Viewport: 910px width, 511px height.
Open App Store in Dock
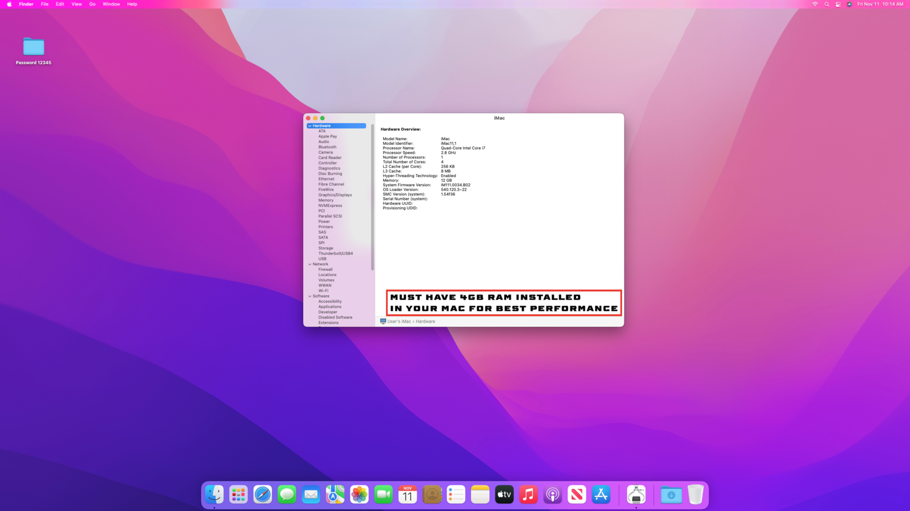[601, 495]
